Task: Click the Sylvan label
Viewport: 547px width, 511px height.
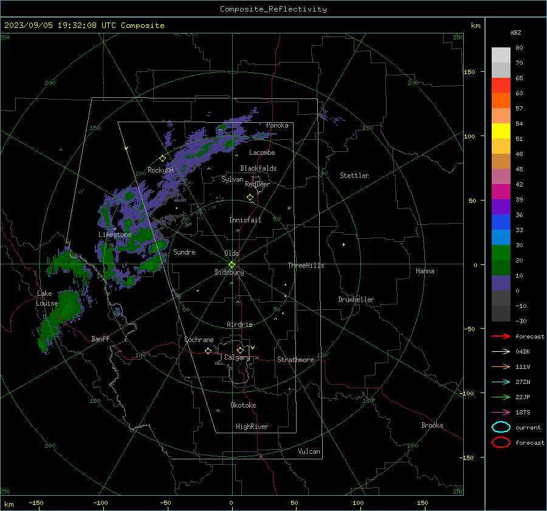Action: click(232, 179)
